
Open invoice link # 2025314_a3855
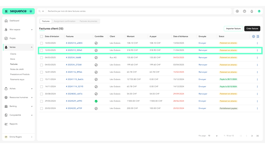(74, 43)
